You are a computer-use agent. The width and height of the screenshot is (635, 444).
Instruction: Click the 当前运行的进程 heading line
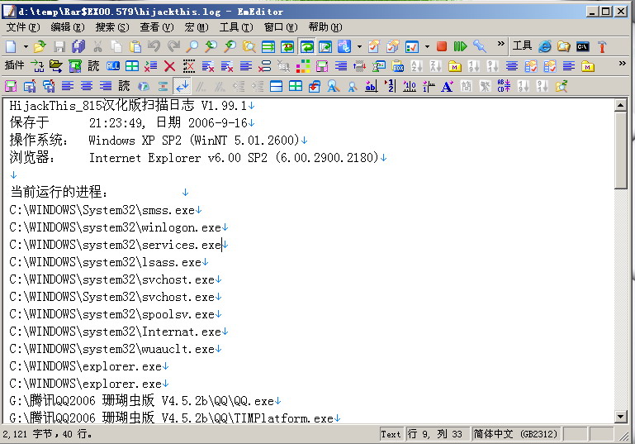pos(59,192)
